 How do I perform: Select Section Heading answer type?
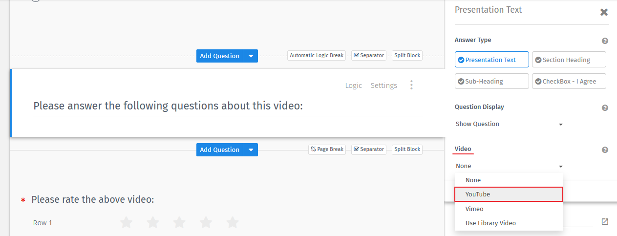569,60
